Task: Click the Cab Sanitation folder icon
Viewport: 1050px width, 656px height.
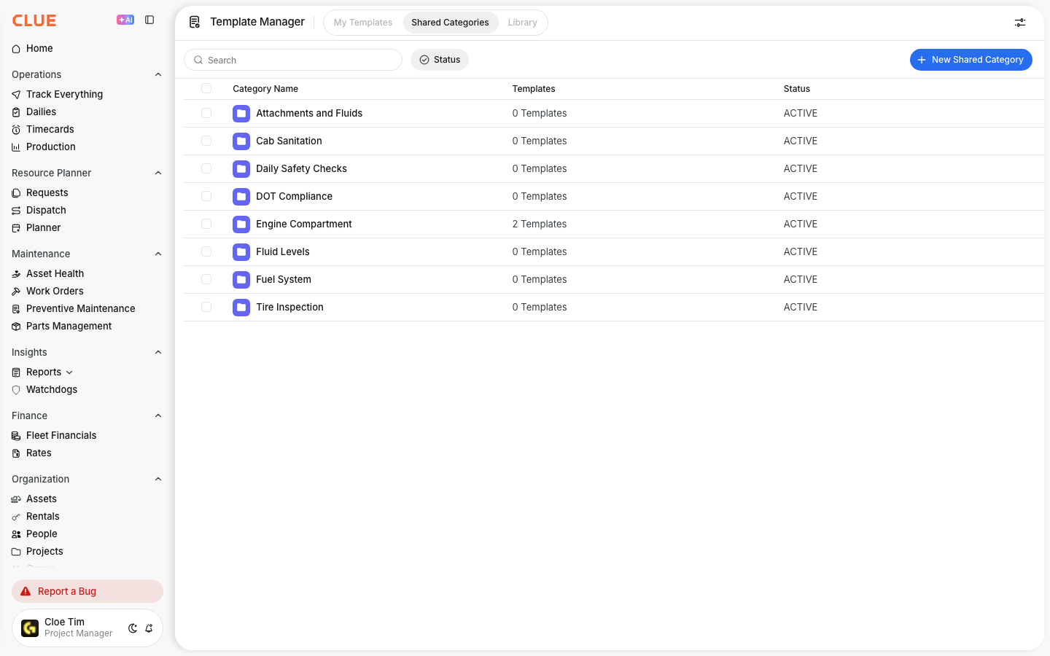Action: [241, 141]
